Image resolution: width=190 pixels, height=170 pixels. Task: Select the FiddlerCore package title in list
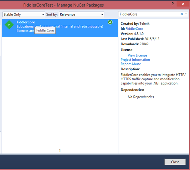(x=26, y=22)
